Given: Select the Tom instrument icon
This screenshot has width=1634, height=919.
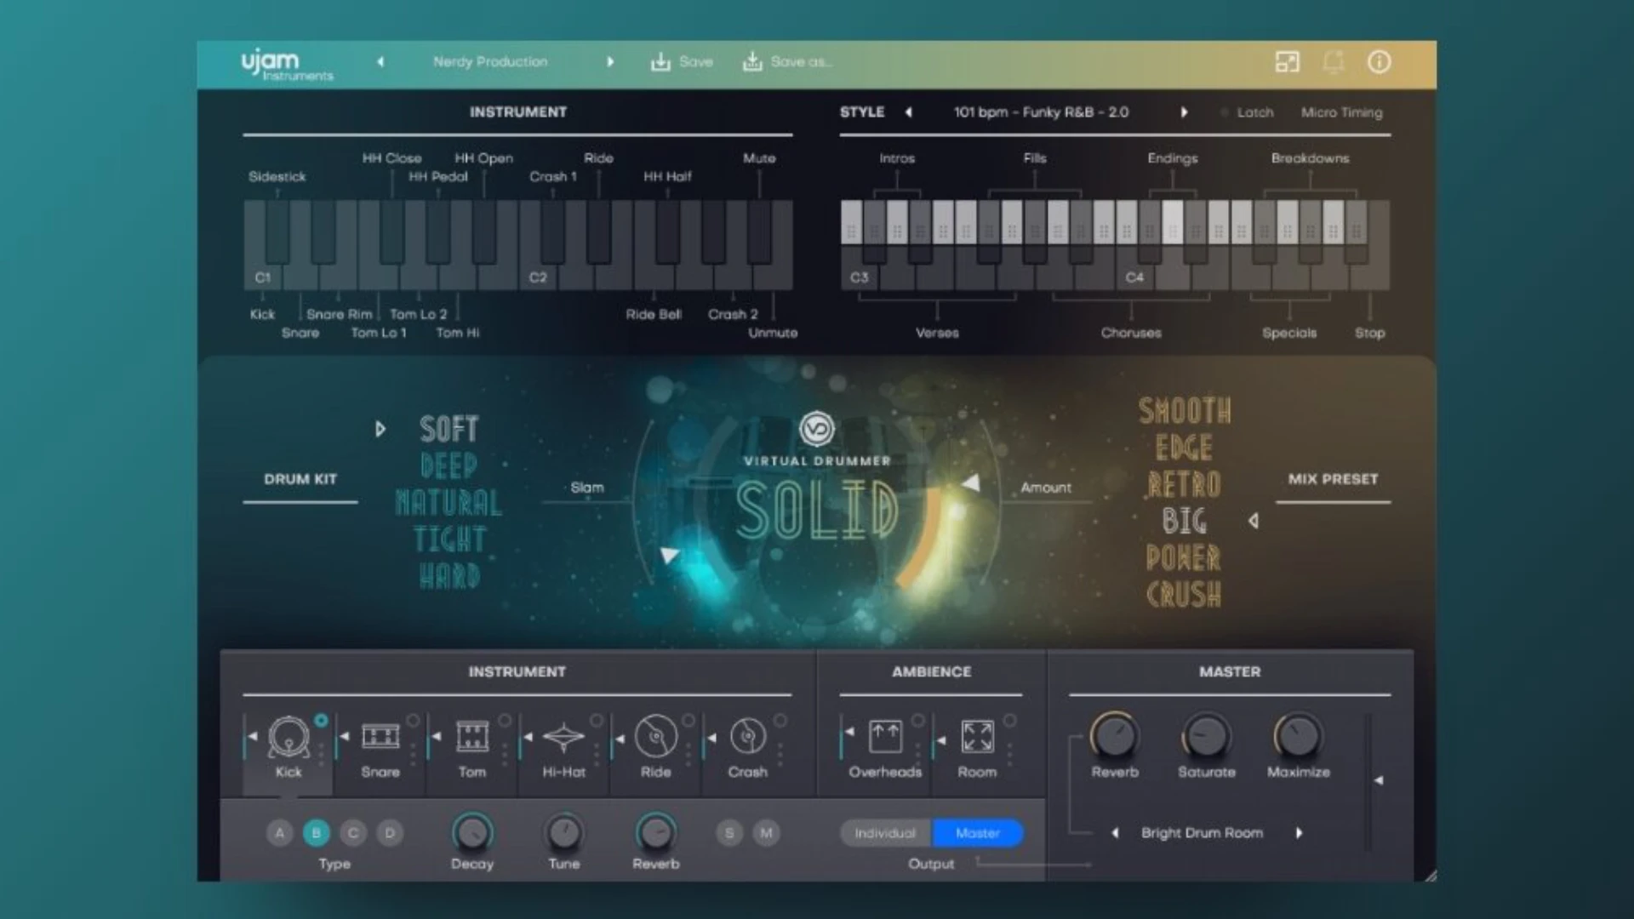Looking at the screenshot, I should tap(472, 737).
